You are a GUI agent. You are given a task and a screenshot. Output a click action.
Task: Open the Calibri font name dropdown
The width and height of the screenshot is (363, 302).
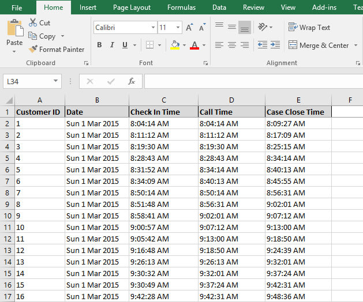click(153, 28)
